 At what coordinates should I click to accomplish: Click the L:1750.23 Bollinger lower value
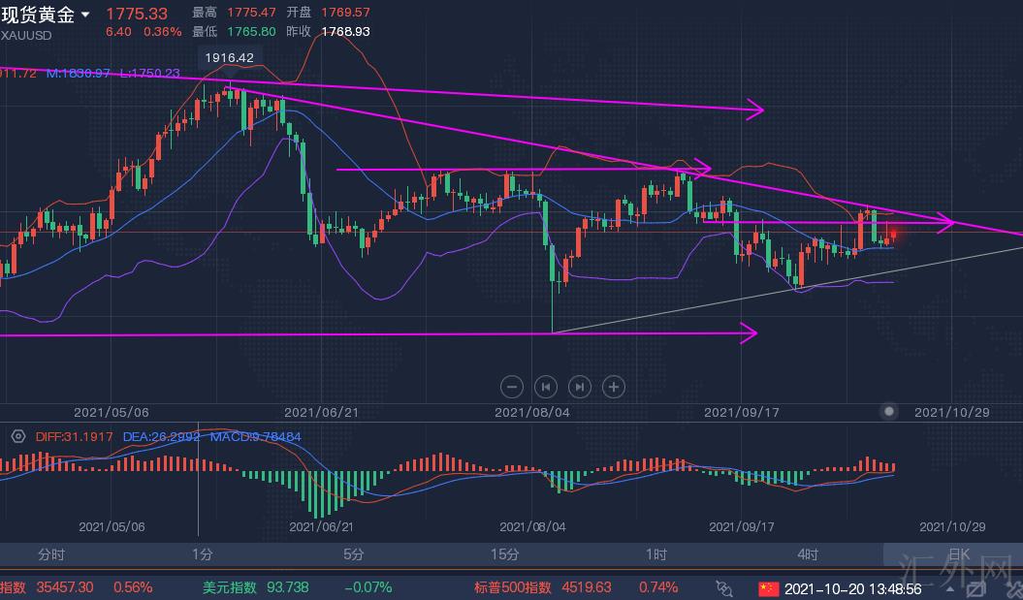(x=149, y=74)
